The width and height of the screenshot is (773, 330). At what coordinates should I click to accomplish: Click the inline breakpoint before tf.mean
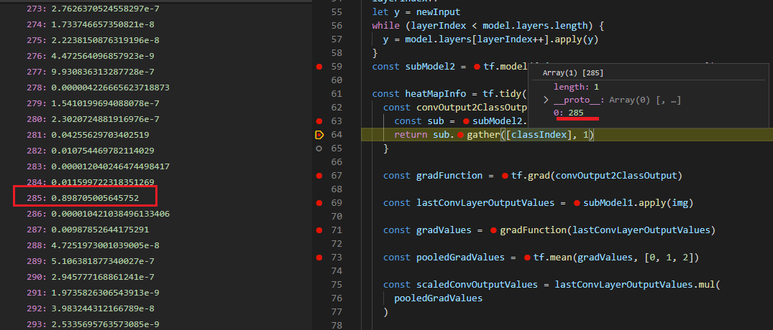527,258
